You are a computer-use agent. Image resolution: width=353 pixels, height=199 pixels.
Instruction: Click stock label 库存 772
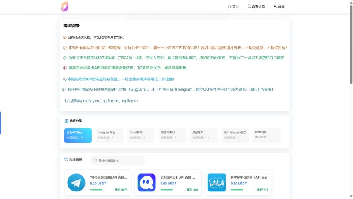coord(263,190)
